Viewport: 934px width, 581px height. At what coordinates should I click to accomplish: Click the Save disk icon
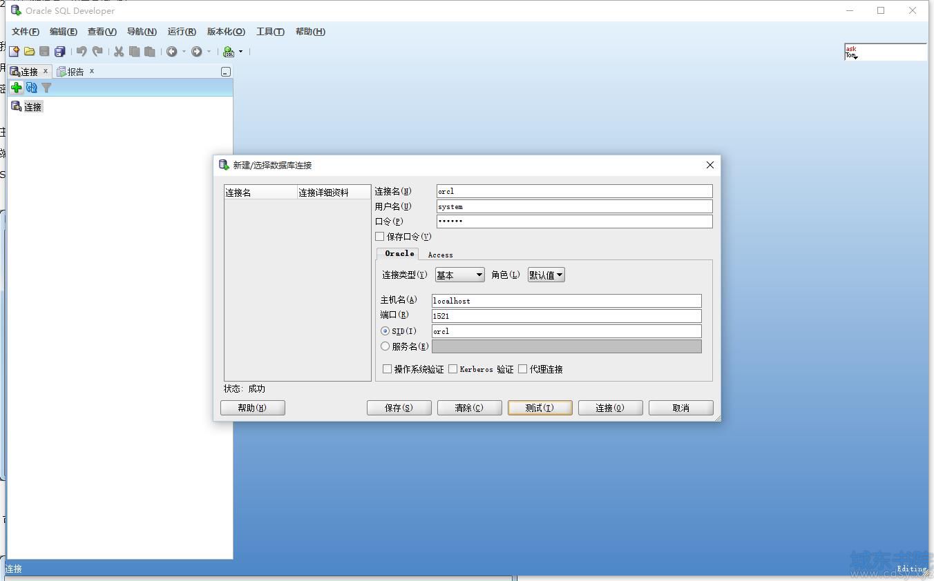click(x=44, y=52)
